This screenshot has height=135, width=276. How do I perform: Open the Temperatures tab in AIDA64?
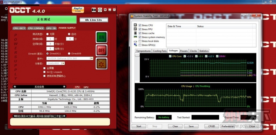143,51
